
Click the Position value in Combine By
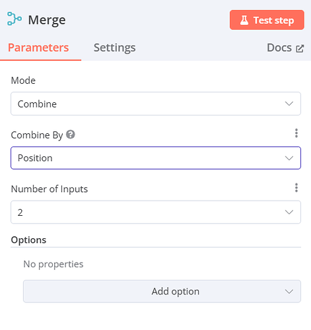(35, 158)
